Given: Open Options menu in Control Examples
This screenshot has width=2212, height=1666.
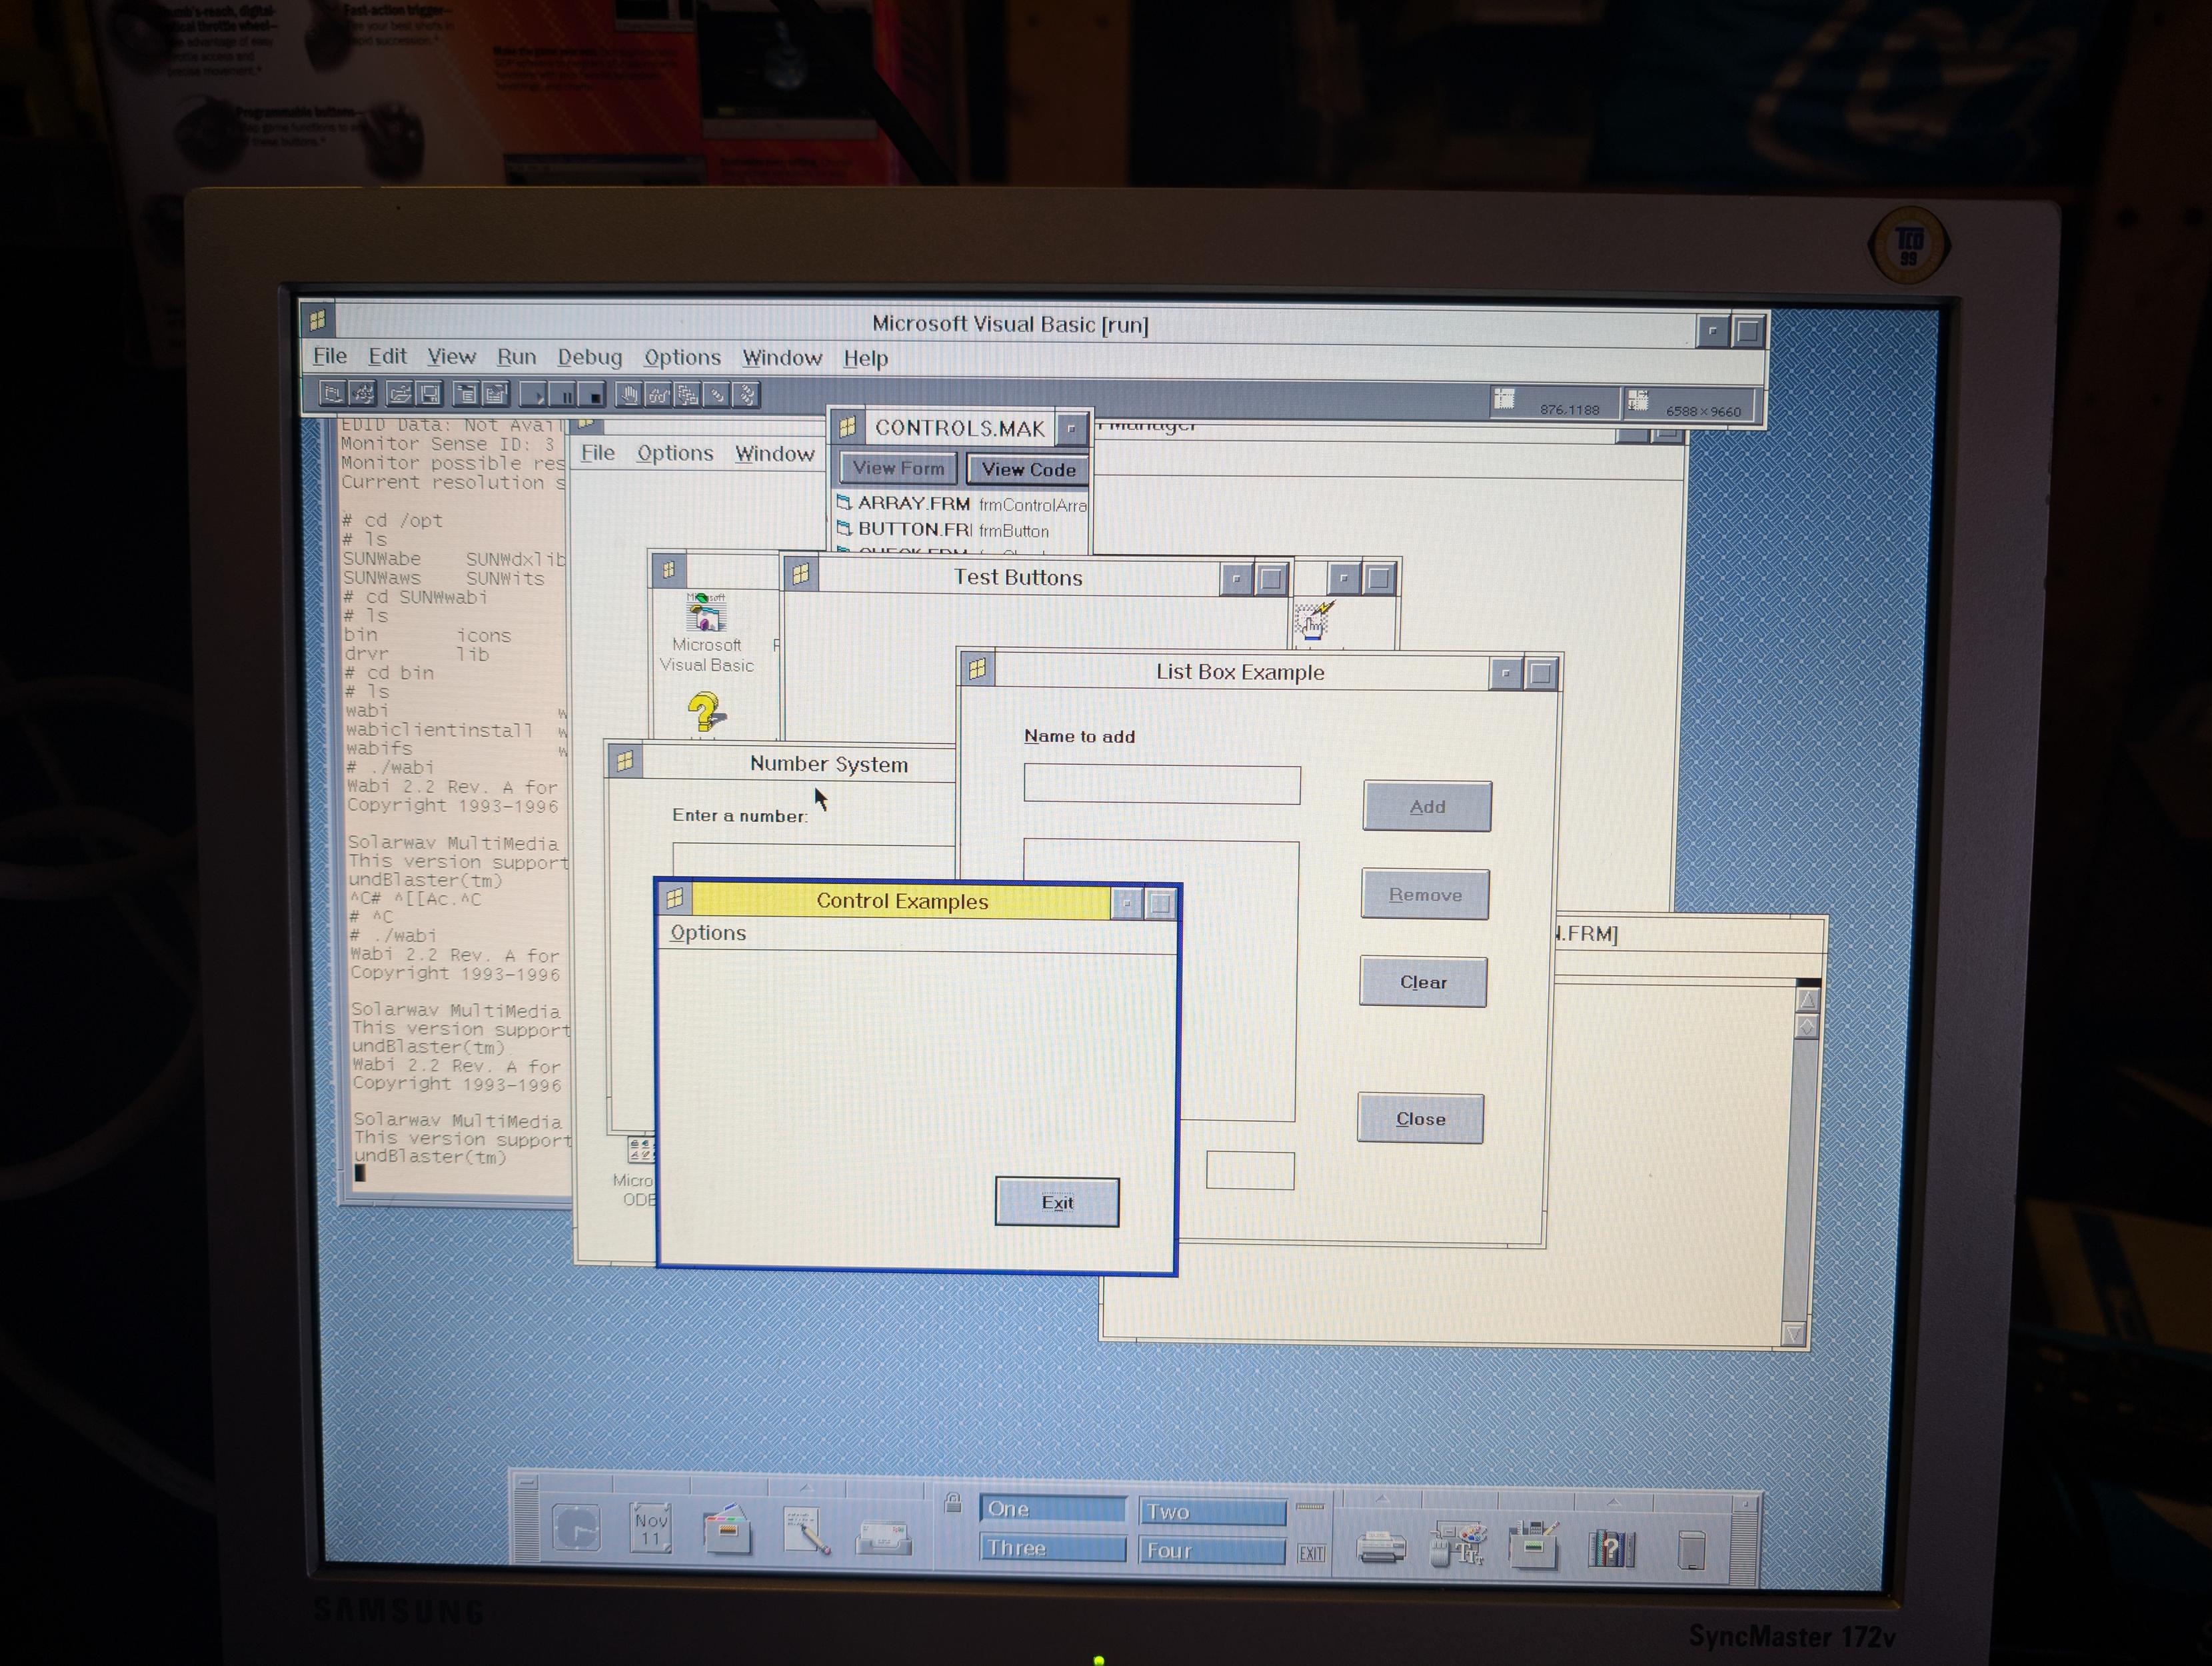Looking at the screenshot, I should (x=708, y=933).
